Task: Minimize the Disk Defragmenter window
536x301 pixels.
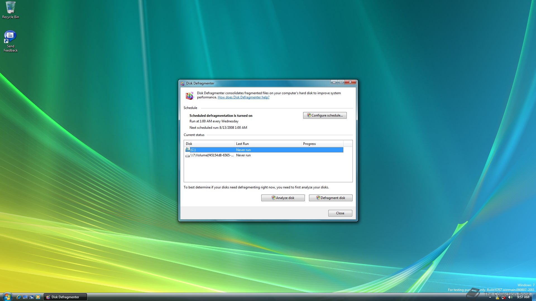Action: pos(334,82)
